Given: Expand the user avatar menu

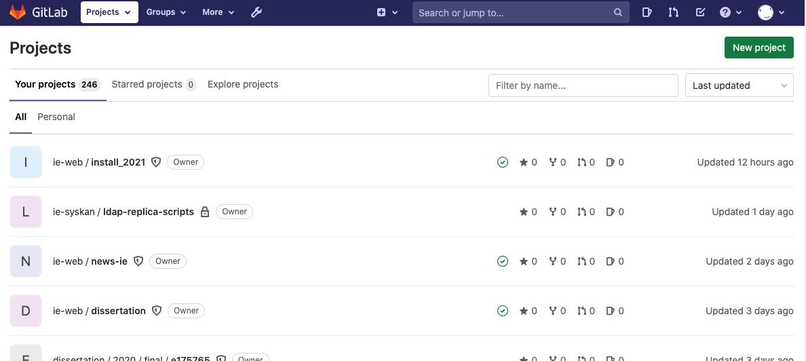Looking at the screenshot, I should pyautogui.click(x=771, y=12).
